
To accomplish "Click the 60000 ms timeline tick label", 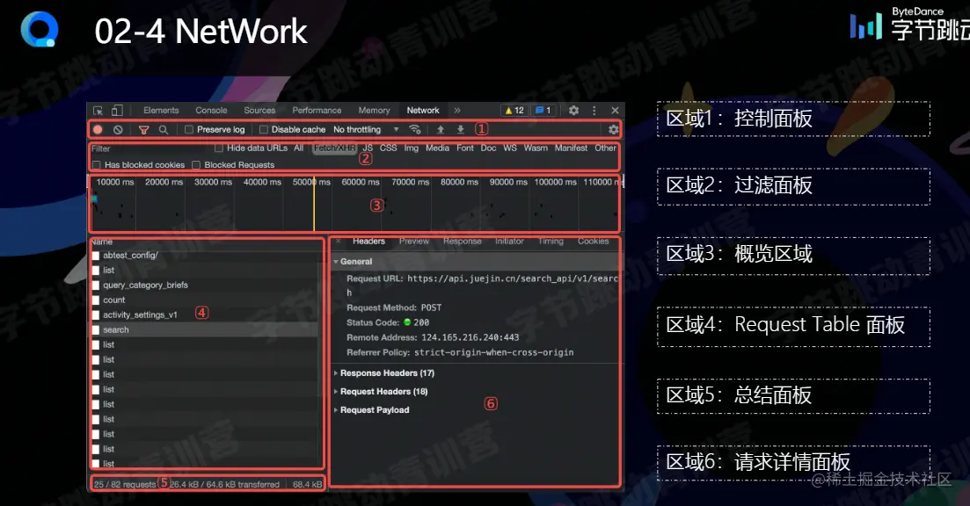I will [361, 182].
